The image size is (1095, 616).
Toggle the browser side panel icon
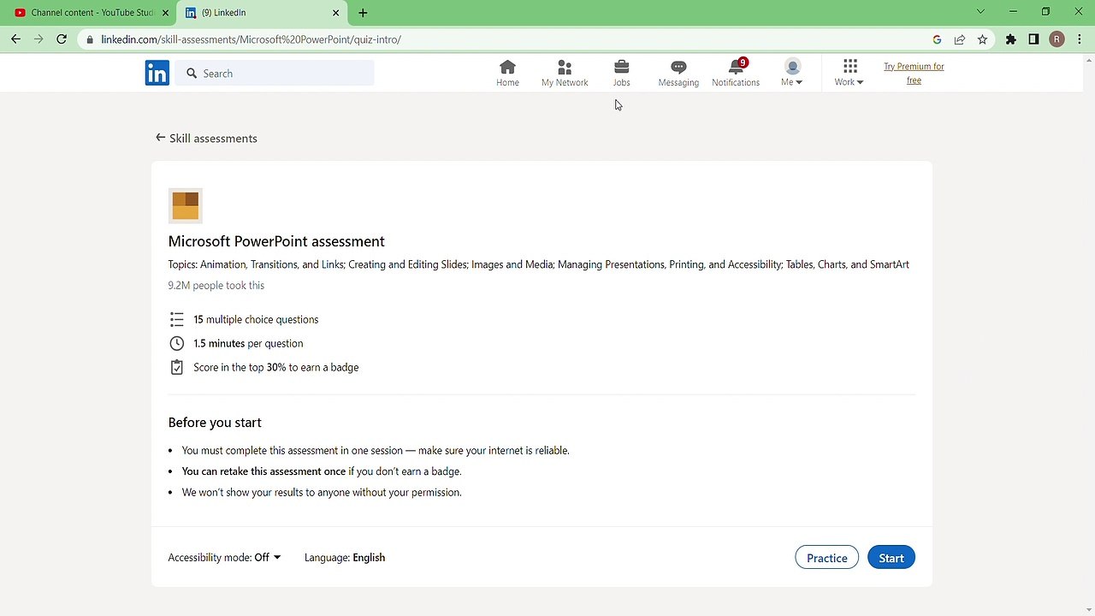(1033, 39)
